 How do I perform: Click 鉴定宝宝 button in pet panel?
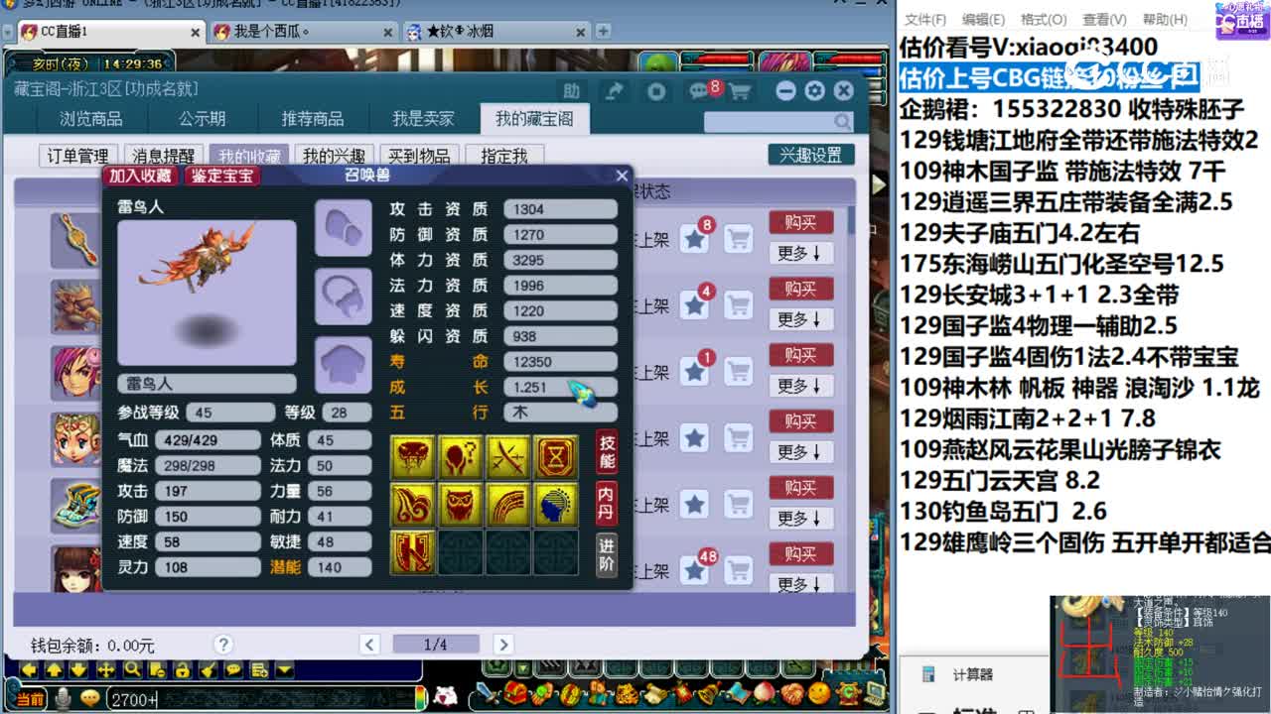click(x=222, y=176)
